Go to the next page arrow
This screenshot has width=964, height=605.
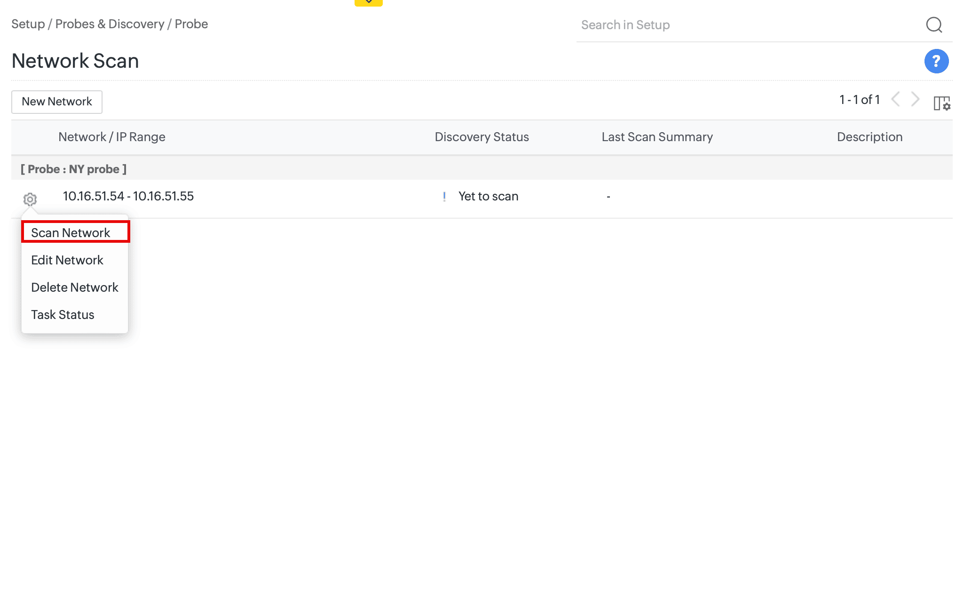tap(915, 99)
